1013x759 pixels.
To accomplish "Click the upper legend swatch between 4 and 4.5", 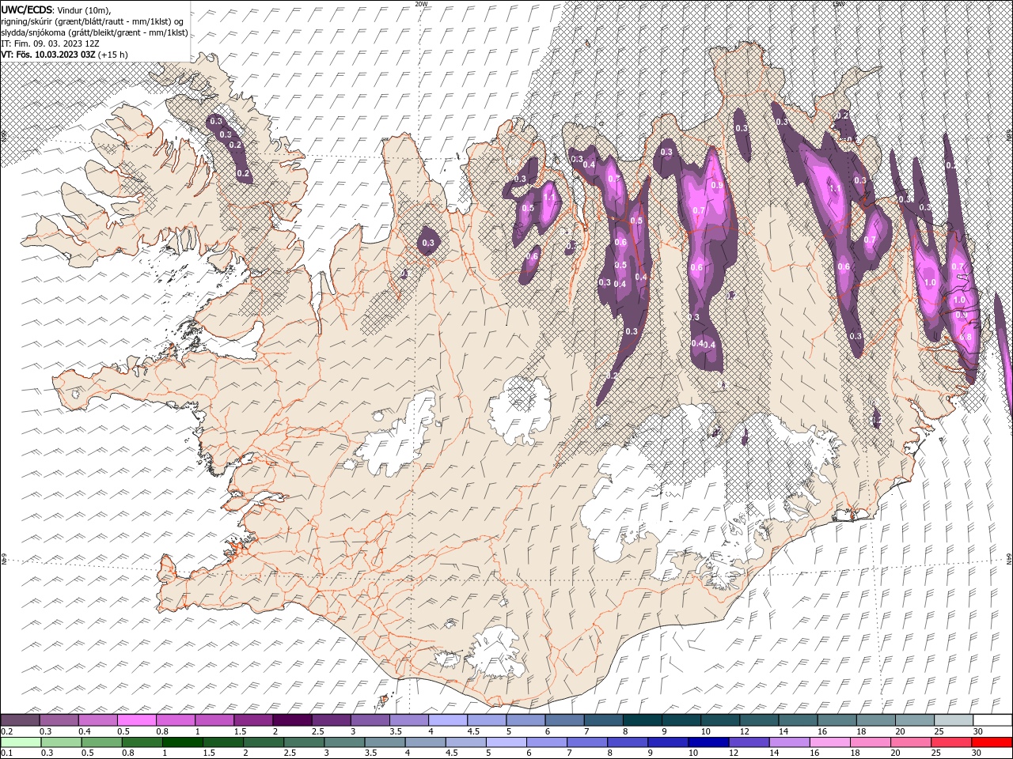I will click(x=447, y=720).
